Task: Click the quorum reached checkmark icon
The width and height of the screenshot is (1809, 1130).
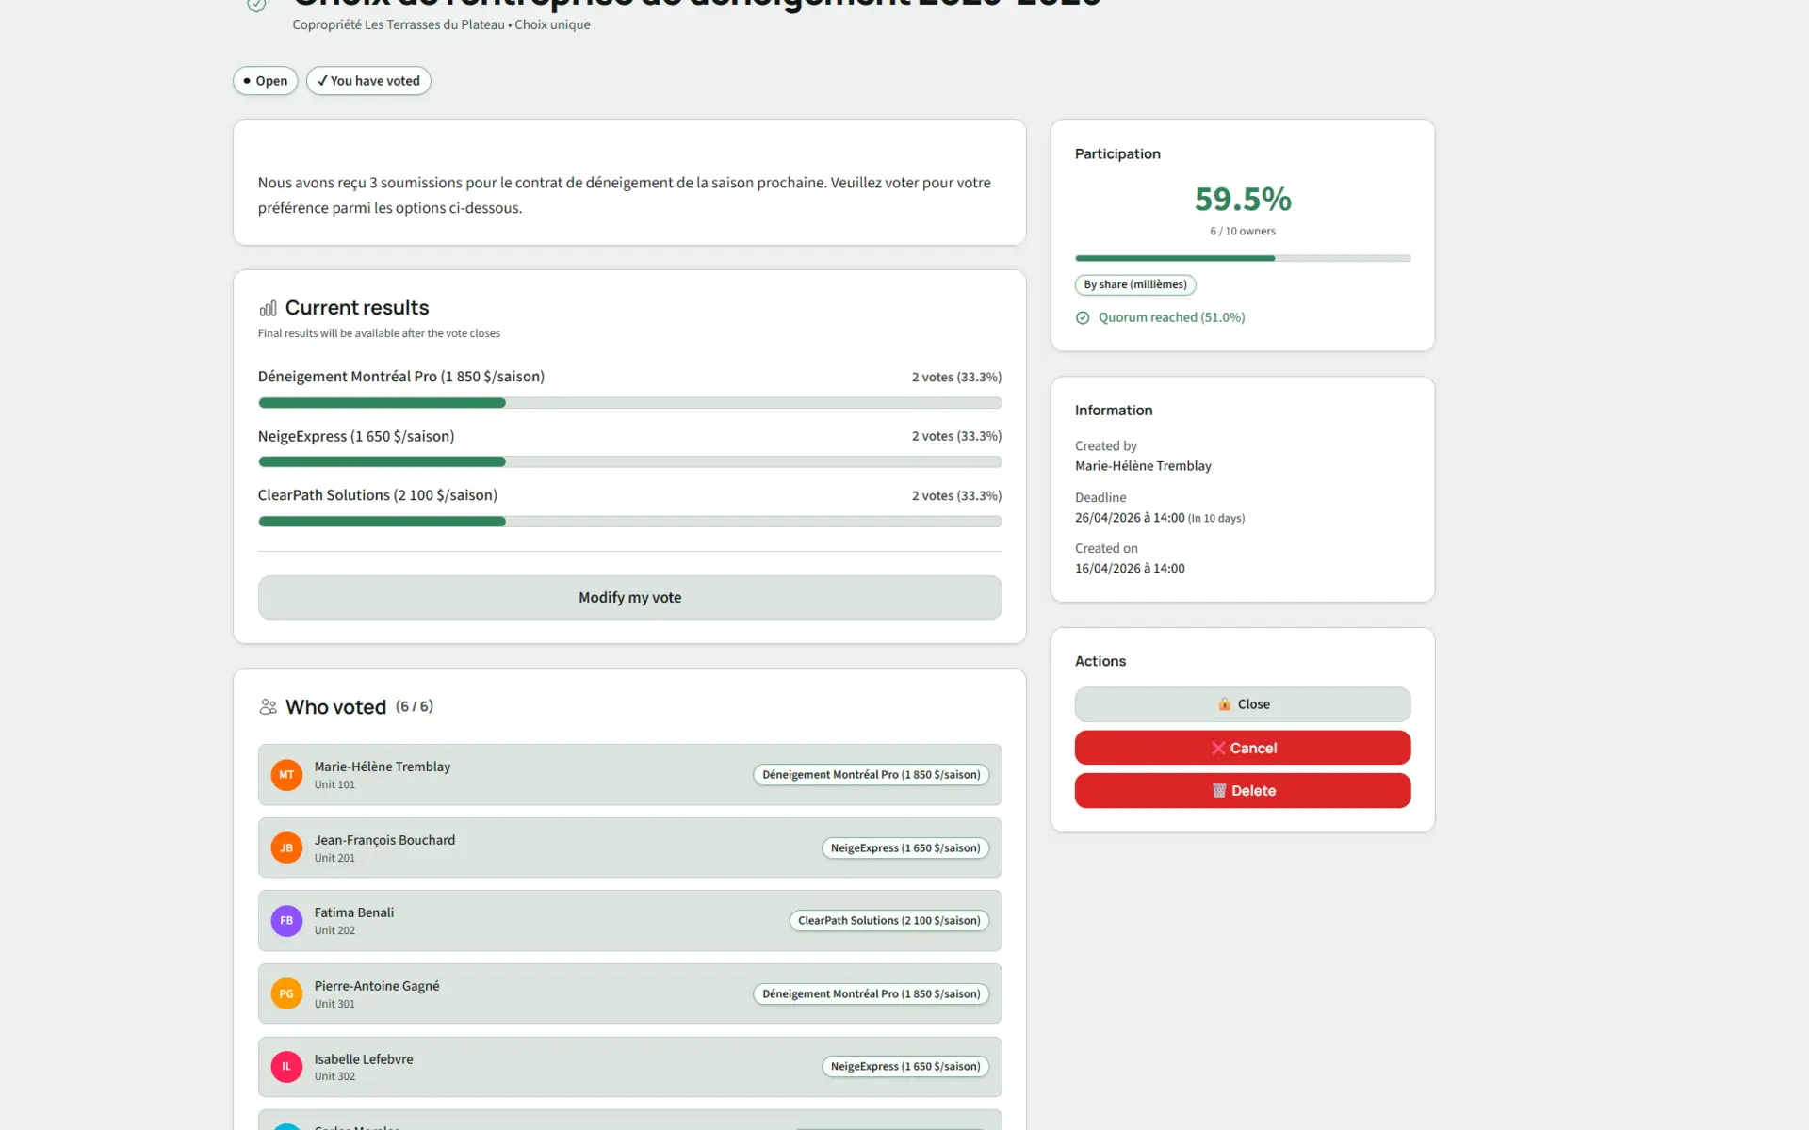Action: tap(1082, 317)
